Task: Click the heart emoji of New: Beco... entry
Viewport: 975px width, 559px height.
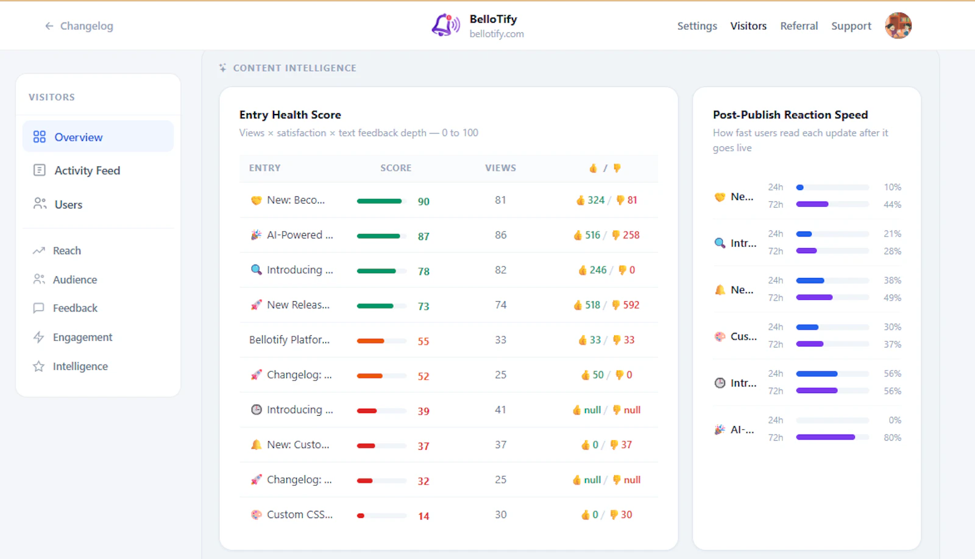Action: pyautogui.click(x=257, y=201)
